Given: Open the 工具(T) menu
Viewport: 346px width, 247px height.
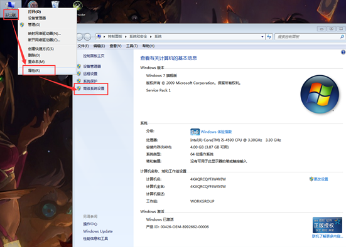Looking at the screenshot, I should 132,46.
